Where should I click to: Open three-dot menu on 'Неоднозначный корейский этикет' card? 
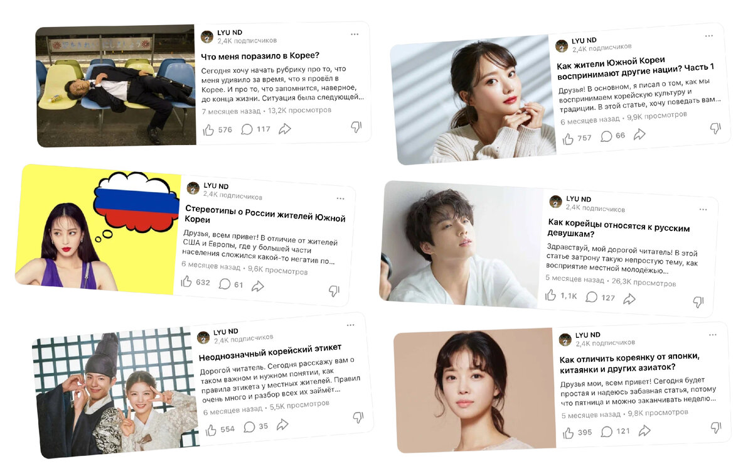point(350,325)
